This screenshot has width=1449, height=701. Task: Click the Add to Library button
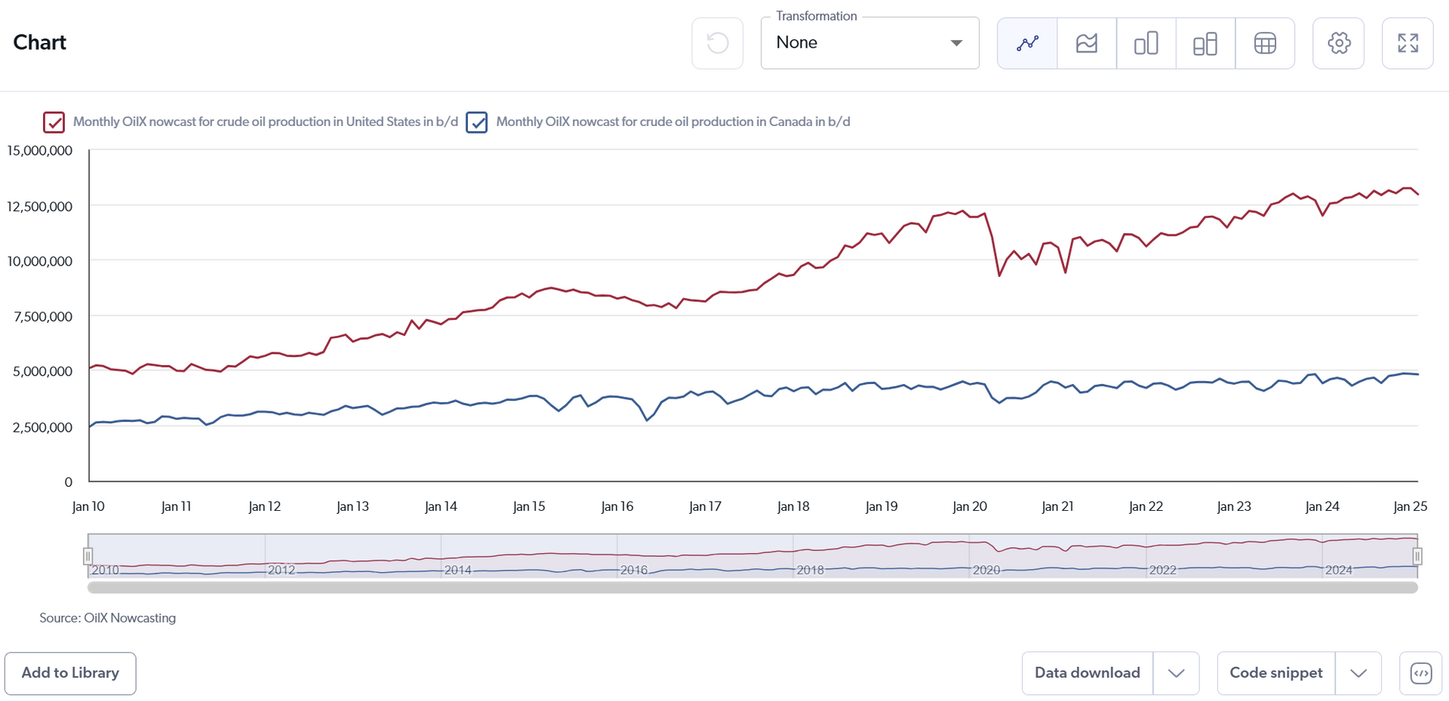click(70, 673)
